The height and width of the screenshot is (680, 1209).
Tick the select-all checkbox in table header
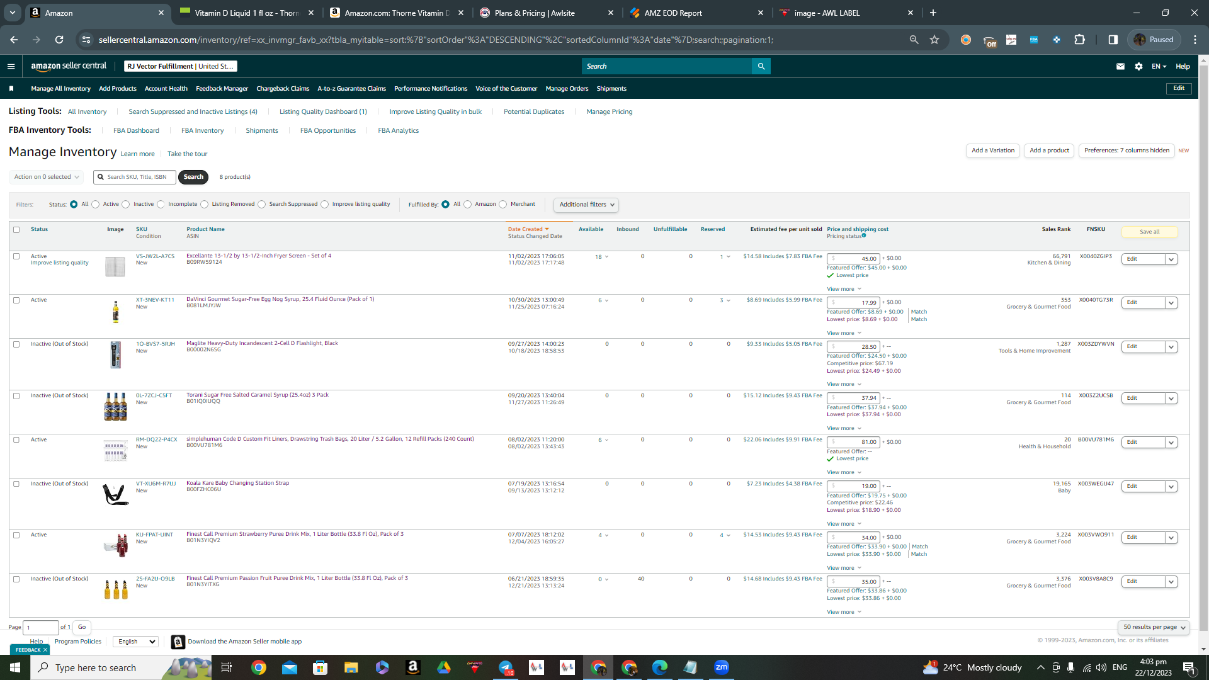tap(16, 230)
